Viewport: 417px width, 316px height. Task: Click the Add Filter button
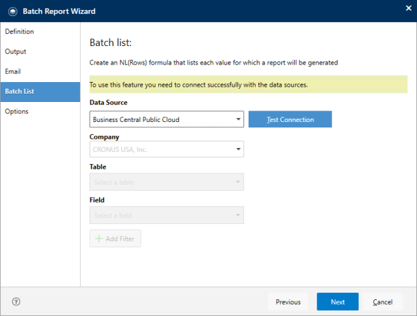[115, 239]
